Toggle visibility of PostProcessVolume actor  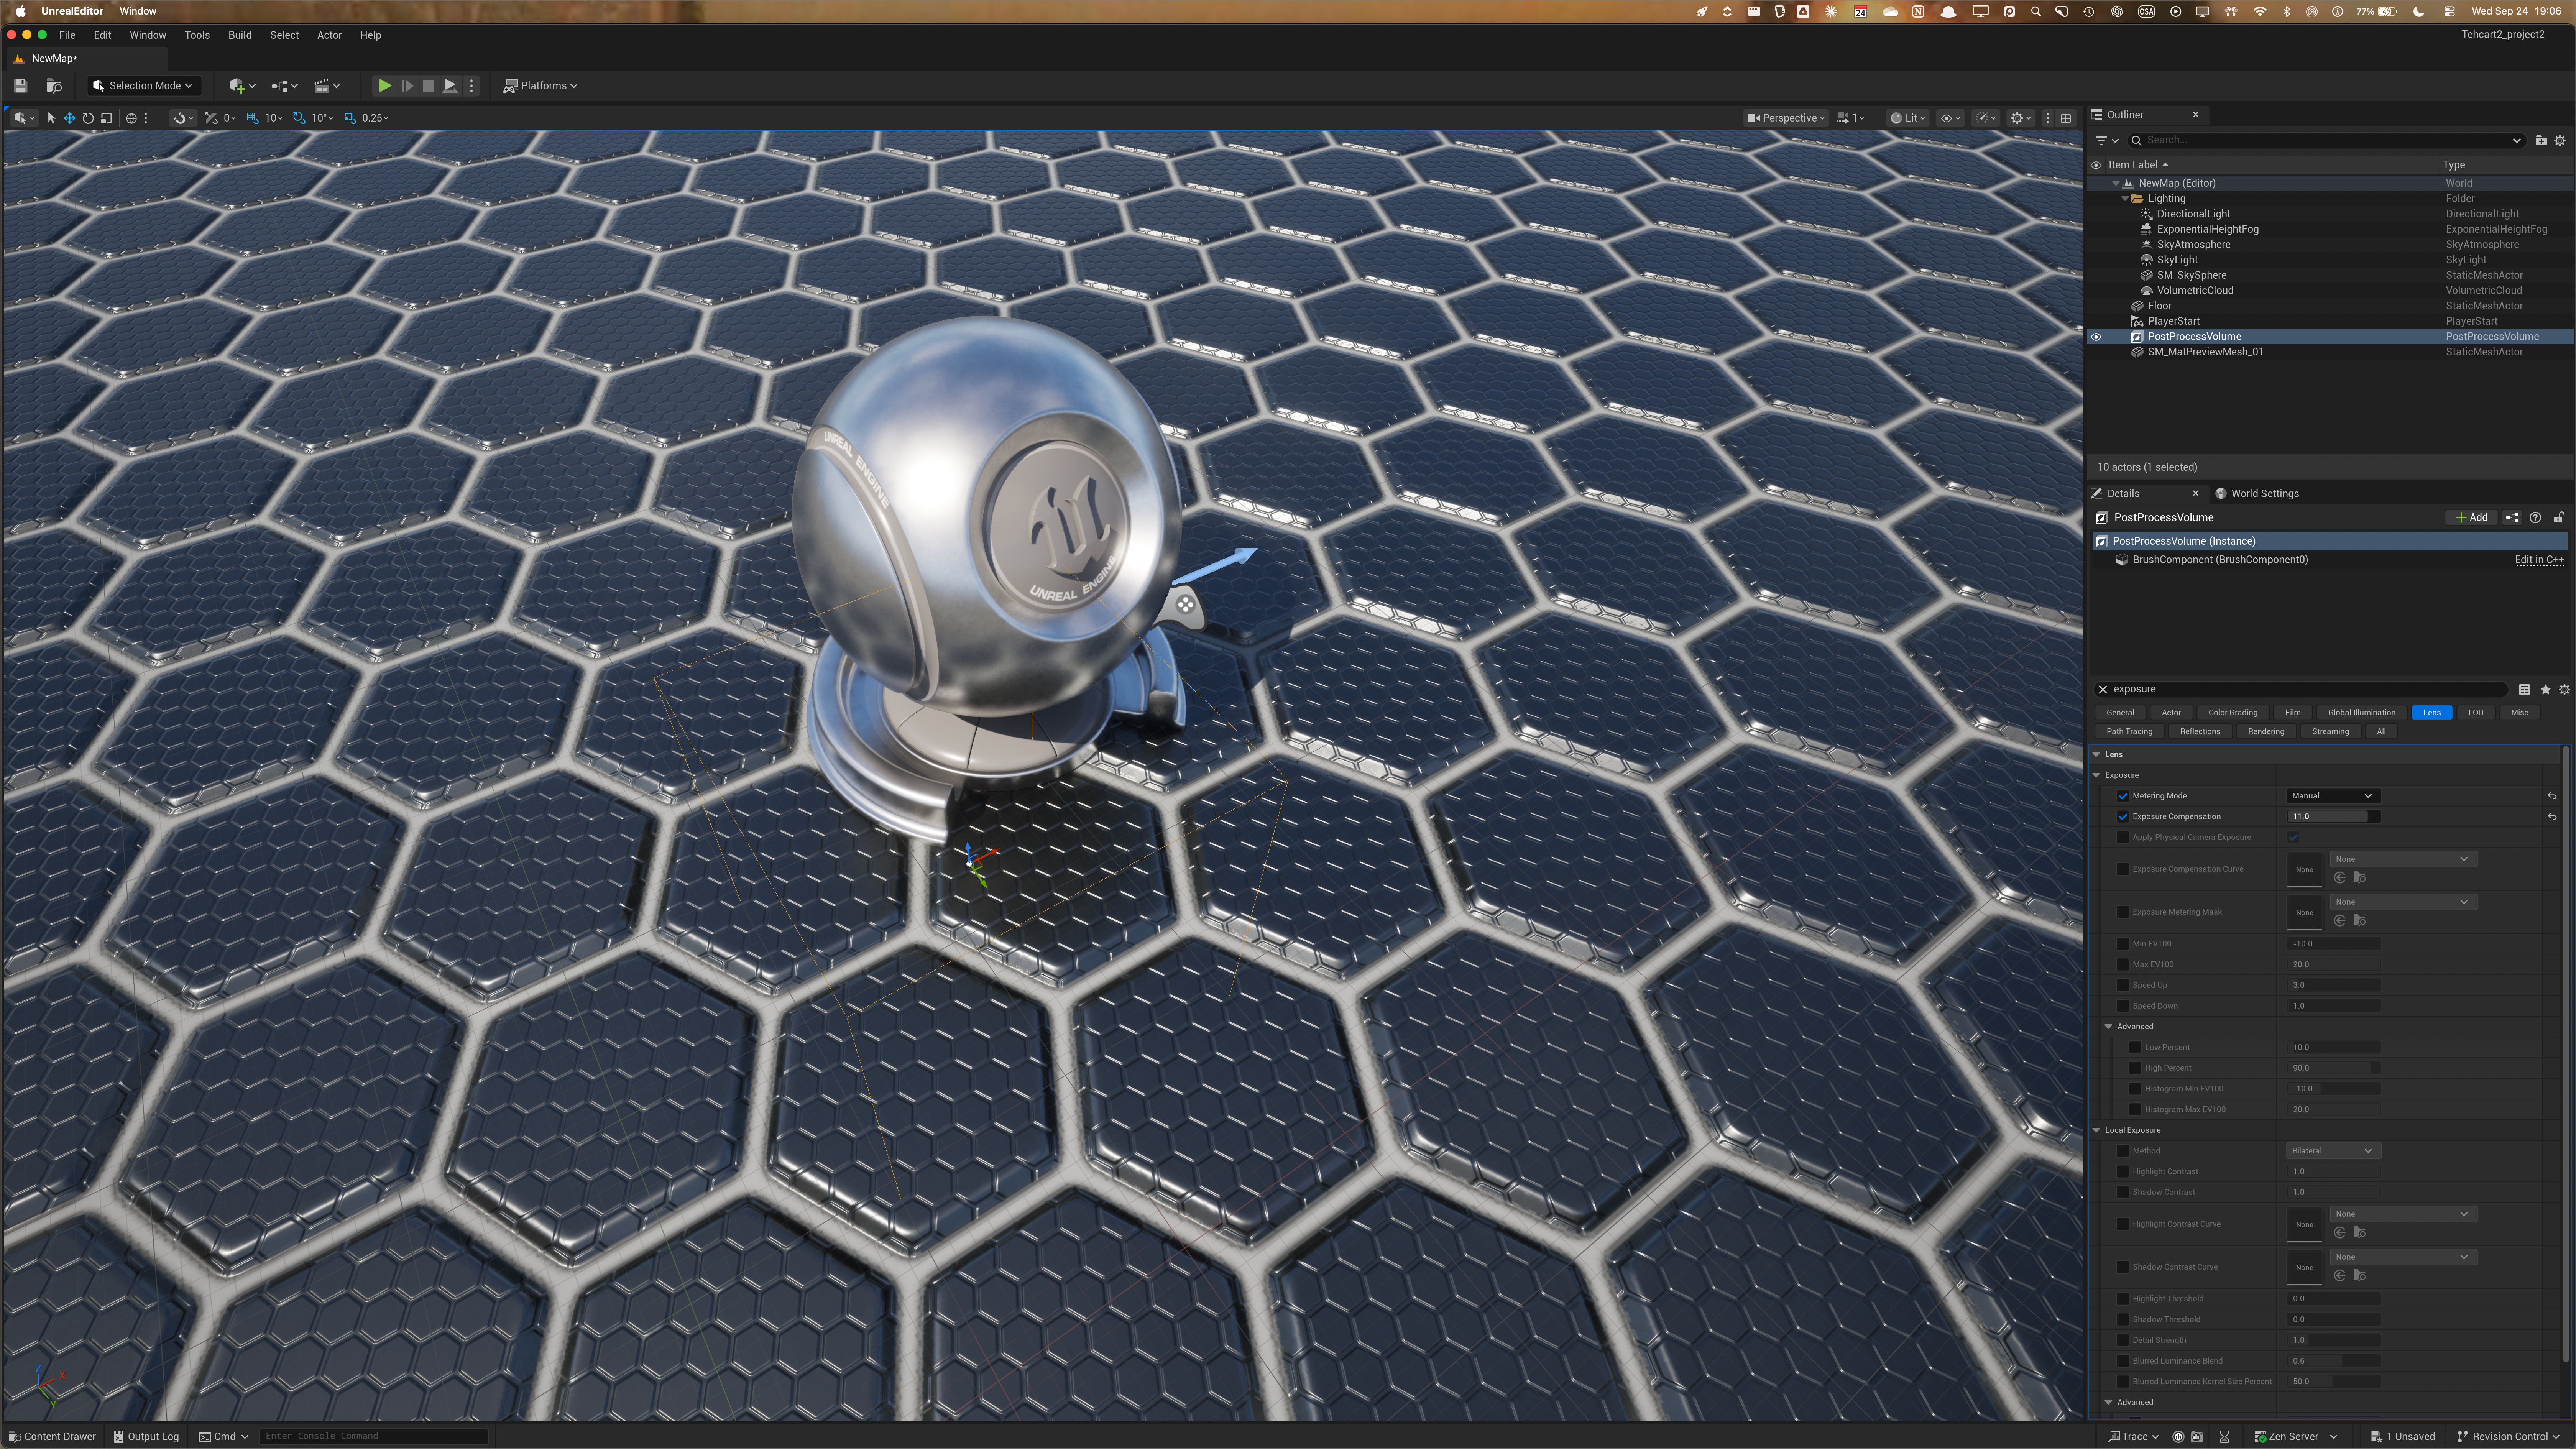[x=2096, y=337]
